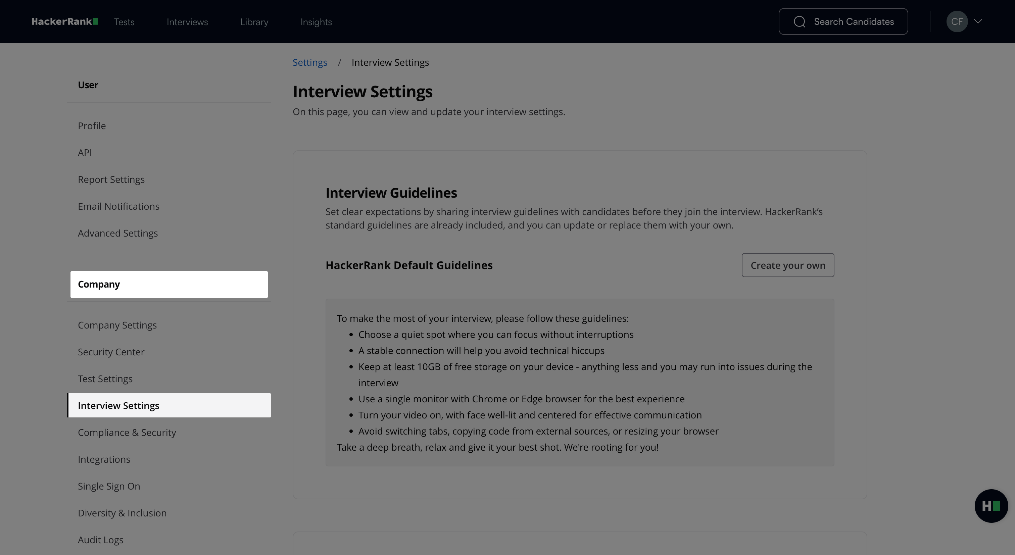
Task: Click the Search Candidates field
Action: 843,22
